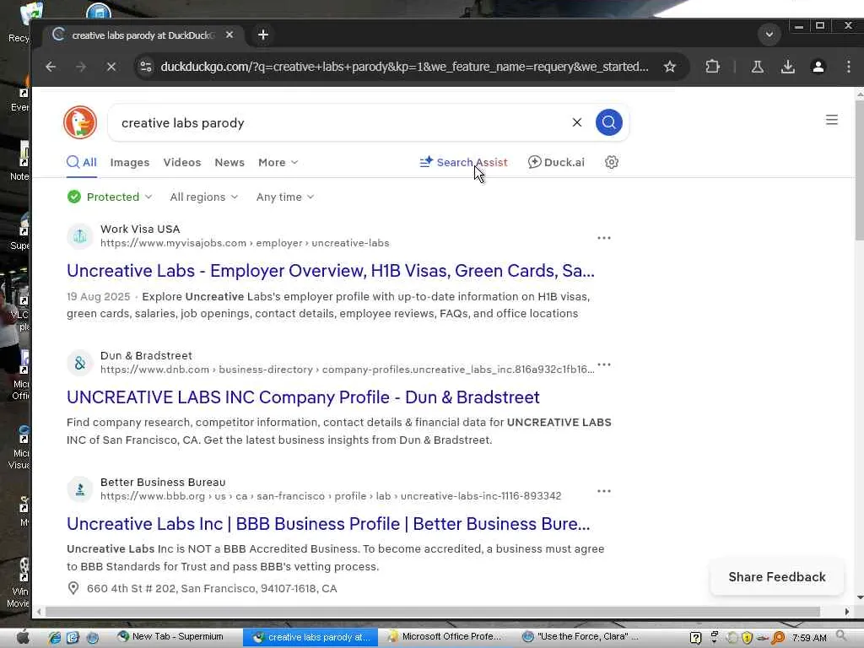The image size is (864, 648).
Task: Click the dnb.com URL breadcrumb
Action: 347,370
